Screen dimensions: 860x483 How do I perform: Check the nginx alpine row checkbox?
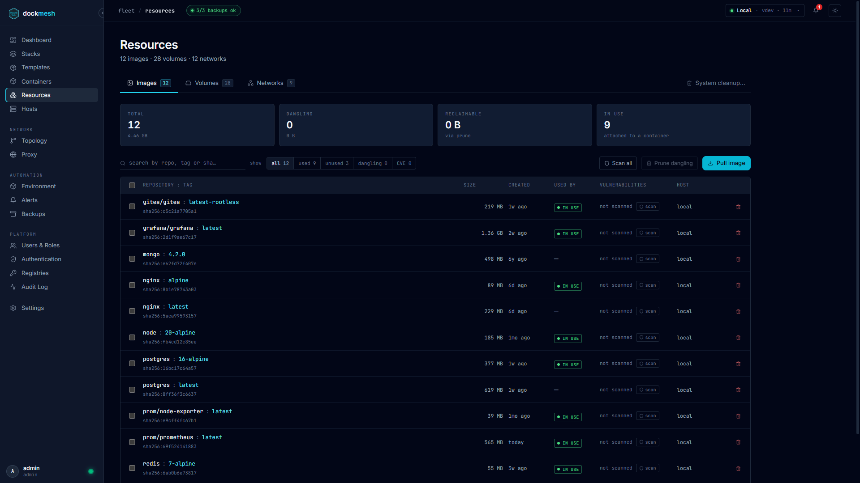pyautogui.click(x=132, y=285)
